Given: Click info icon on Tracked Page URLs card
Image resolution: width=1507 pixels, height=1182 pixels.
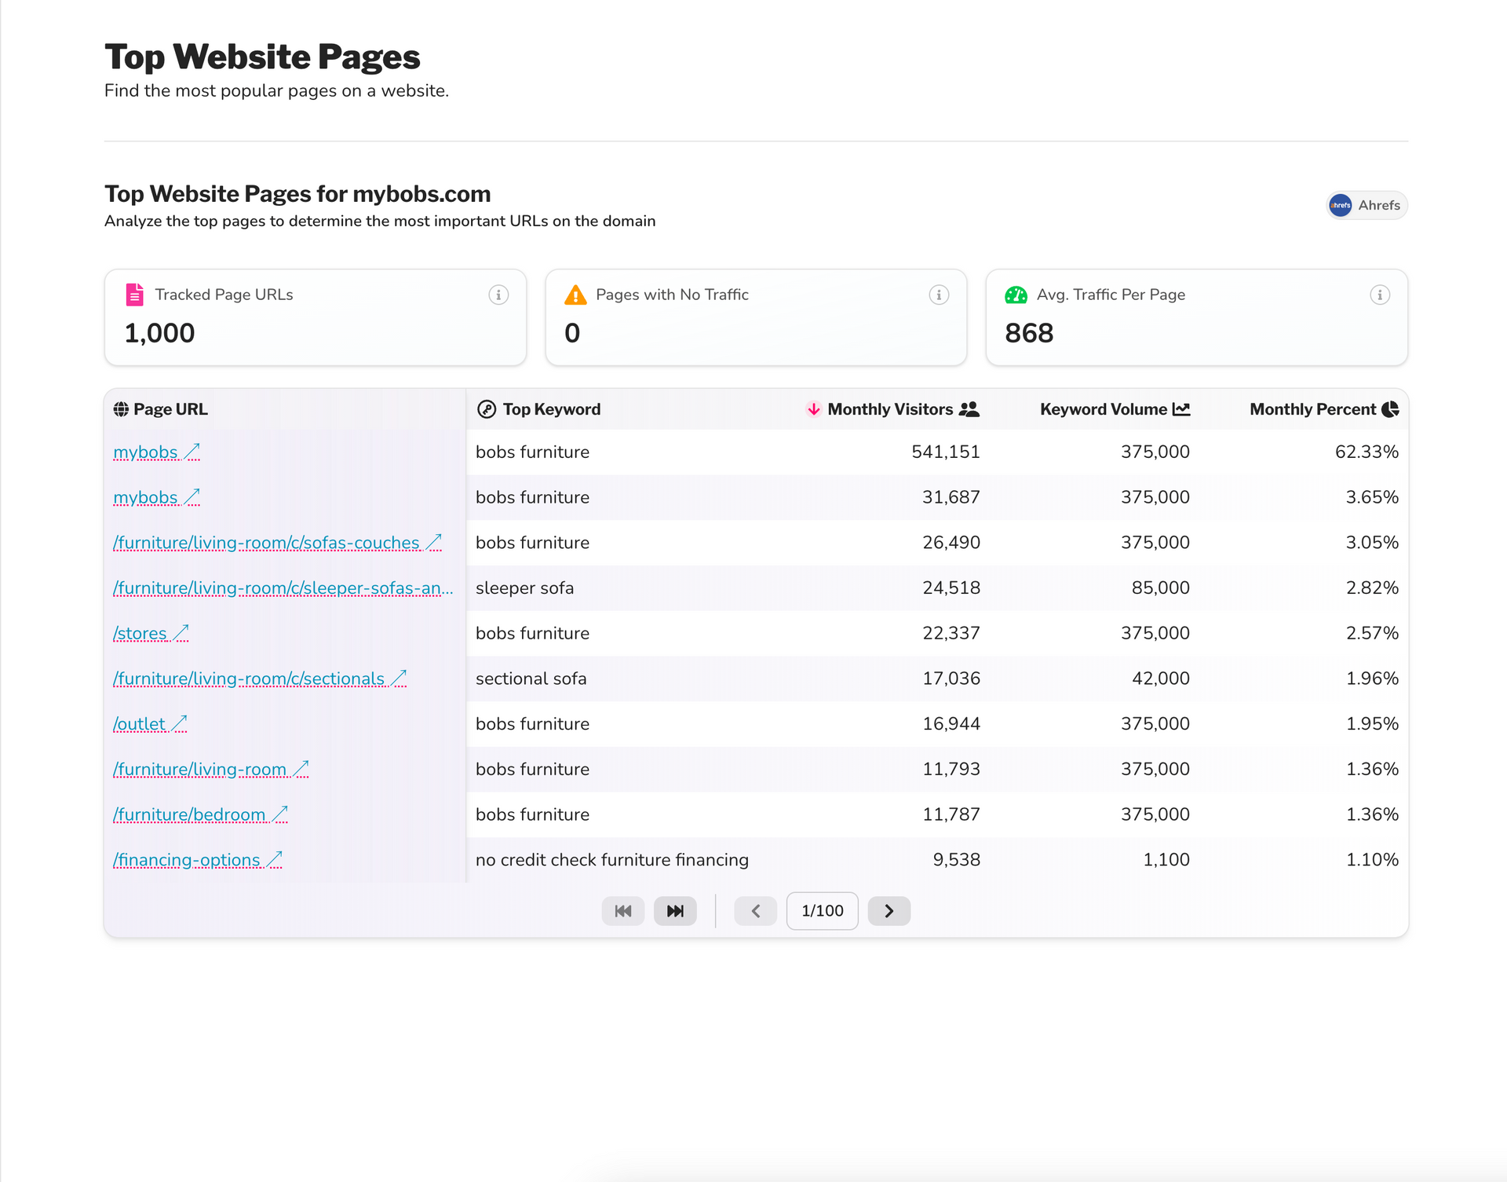Looking at the screenshot, I should click(498, 295).
